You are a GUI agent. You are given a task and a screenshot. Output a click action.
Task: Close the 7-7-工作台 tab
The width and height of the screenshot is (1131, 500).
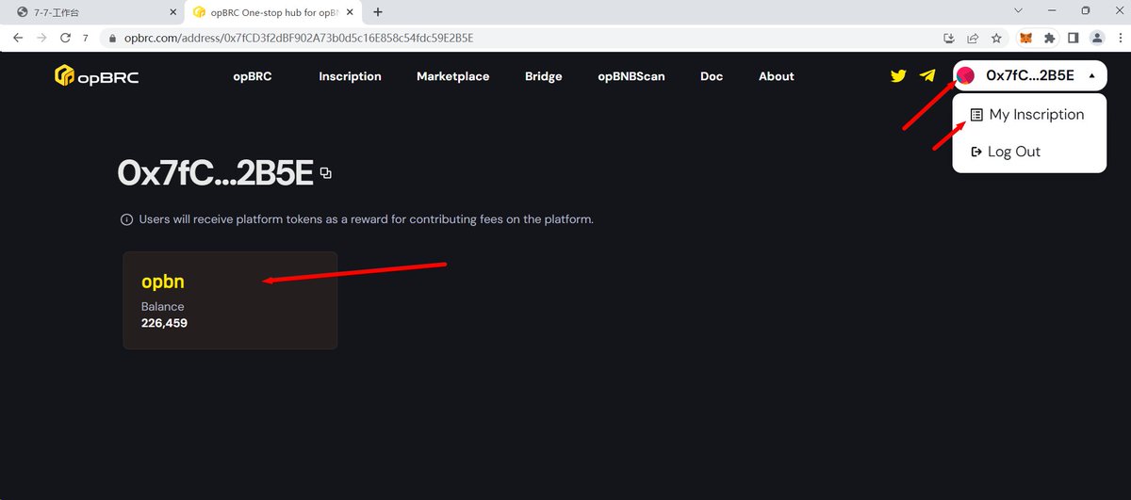[x=172, y=12]
